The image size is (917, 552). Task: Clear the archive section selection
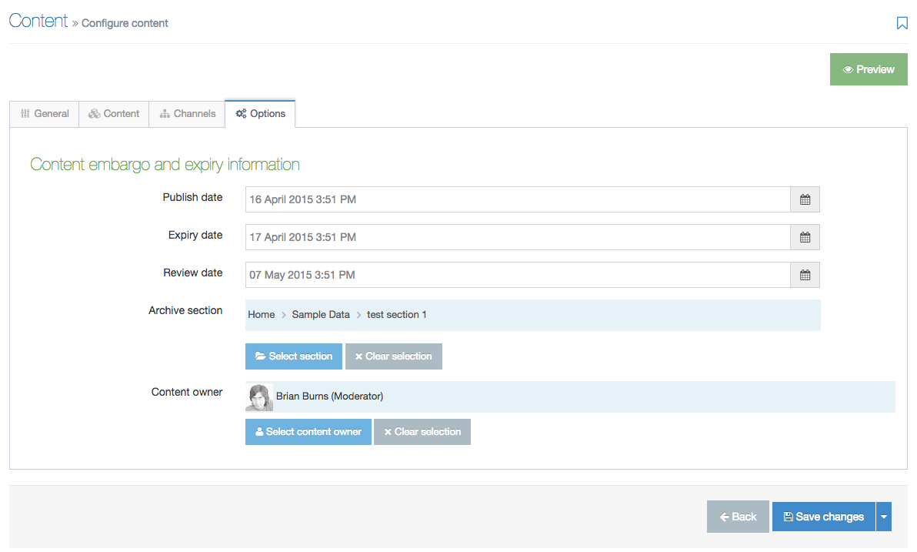tap(393, 356)
